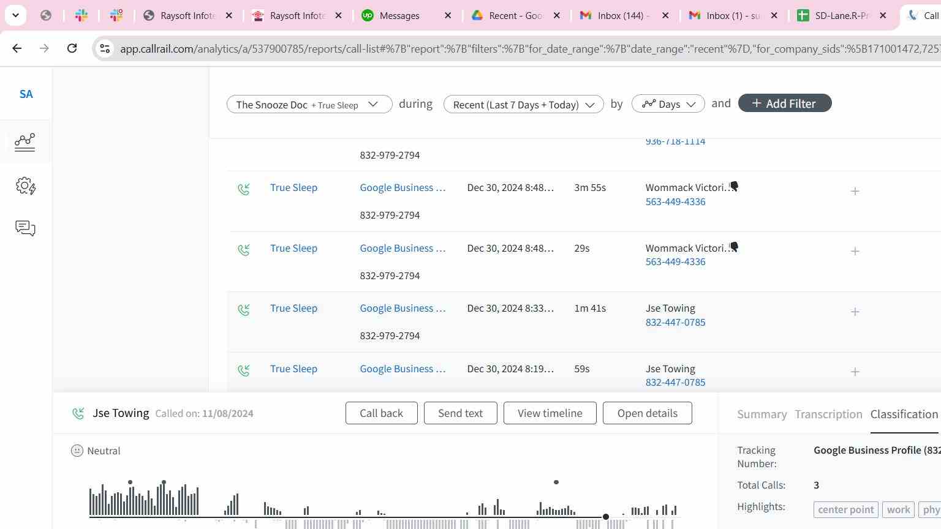
Task: Add tag with plus on 29s row
Action: tap(855, 251)
